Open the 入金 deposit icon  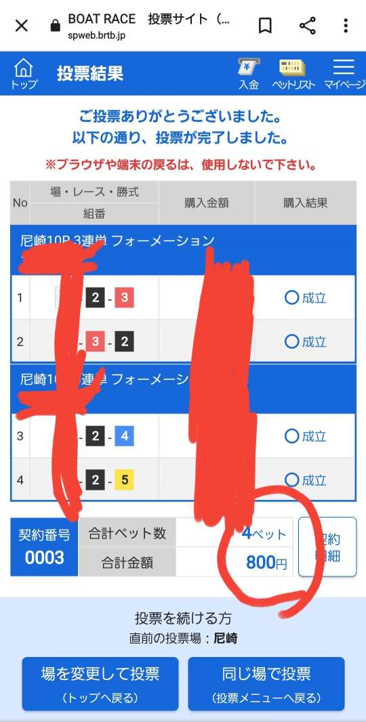coord(249,74)
